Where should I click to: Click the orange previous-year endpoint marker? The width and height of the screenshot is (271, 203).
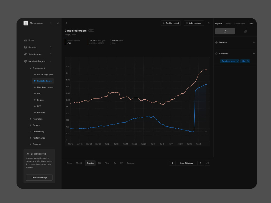206,70
